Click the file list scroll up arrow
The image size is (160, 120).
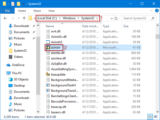tap(157, 25)
